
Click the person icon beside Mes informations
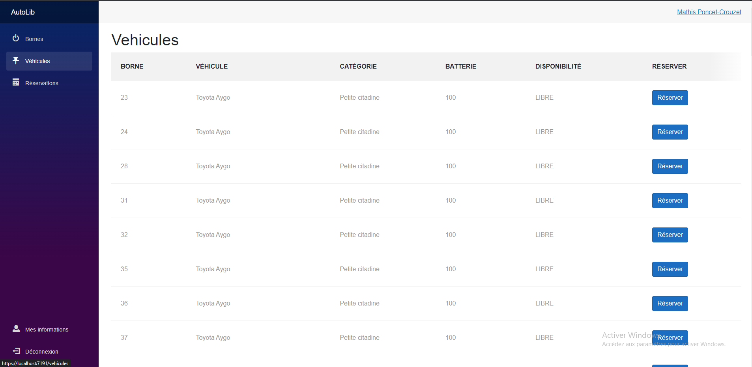pyautogui.click(x=16, y=328)
